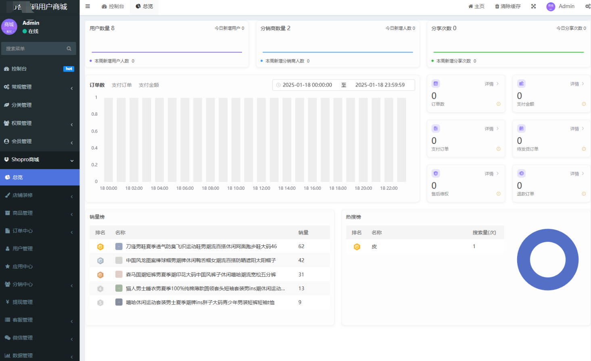This screenshot has width=591, height=361.
Task: Select 支付订单 chart tab
Action: [x=122, y=85]
